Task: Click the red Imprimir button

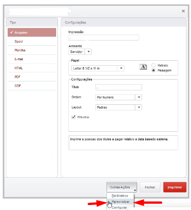Action: (175, 187)
